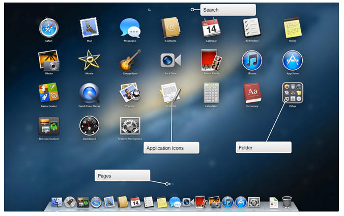
Task: Open Safari from the Launchpad grid
Action: tap(49, 28)
